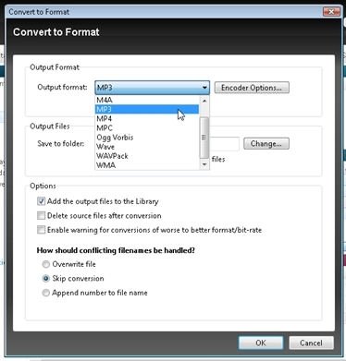346x361 pixels.
Task: Open Encoder Options dialog
Action: click(x=252, y=88)
